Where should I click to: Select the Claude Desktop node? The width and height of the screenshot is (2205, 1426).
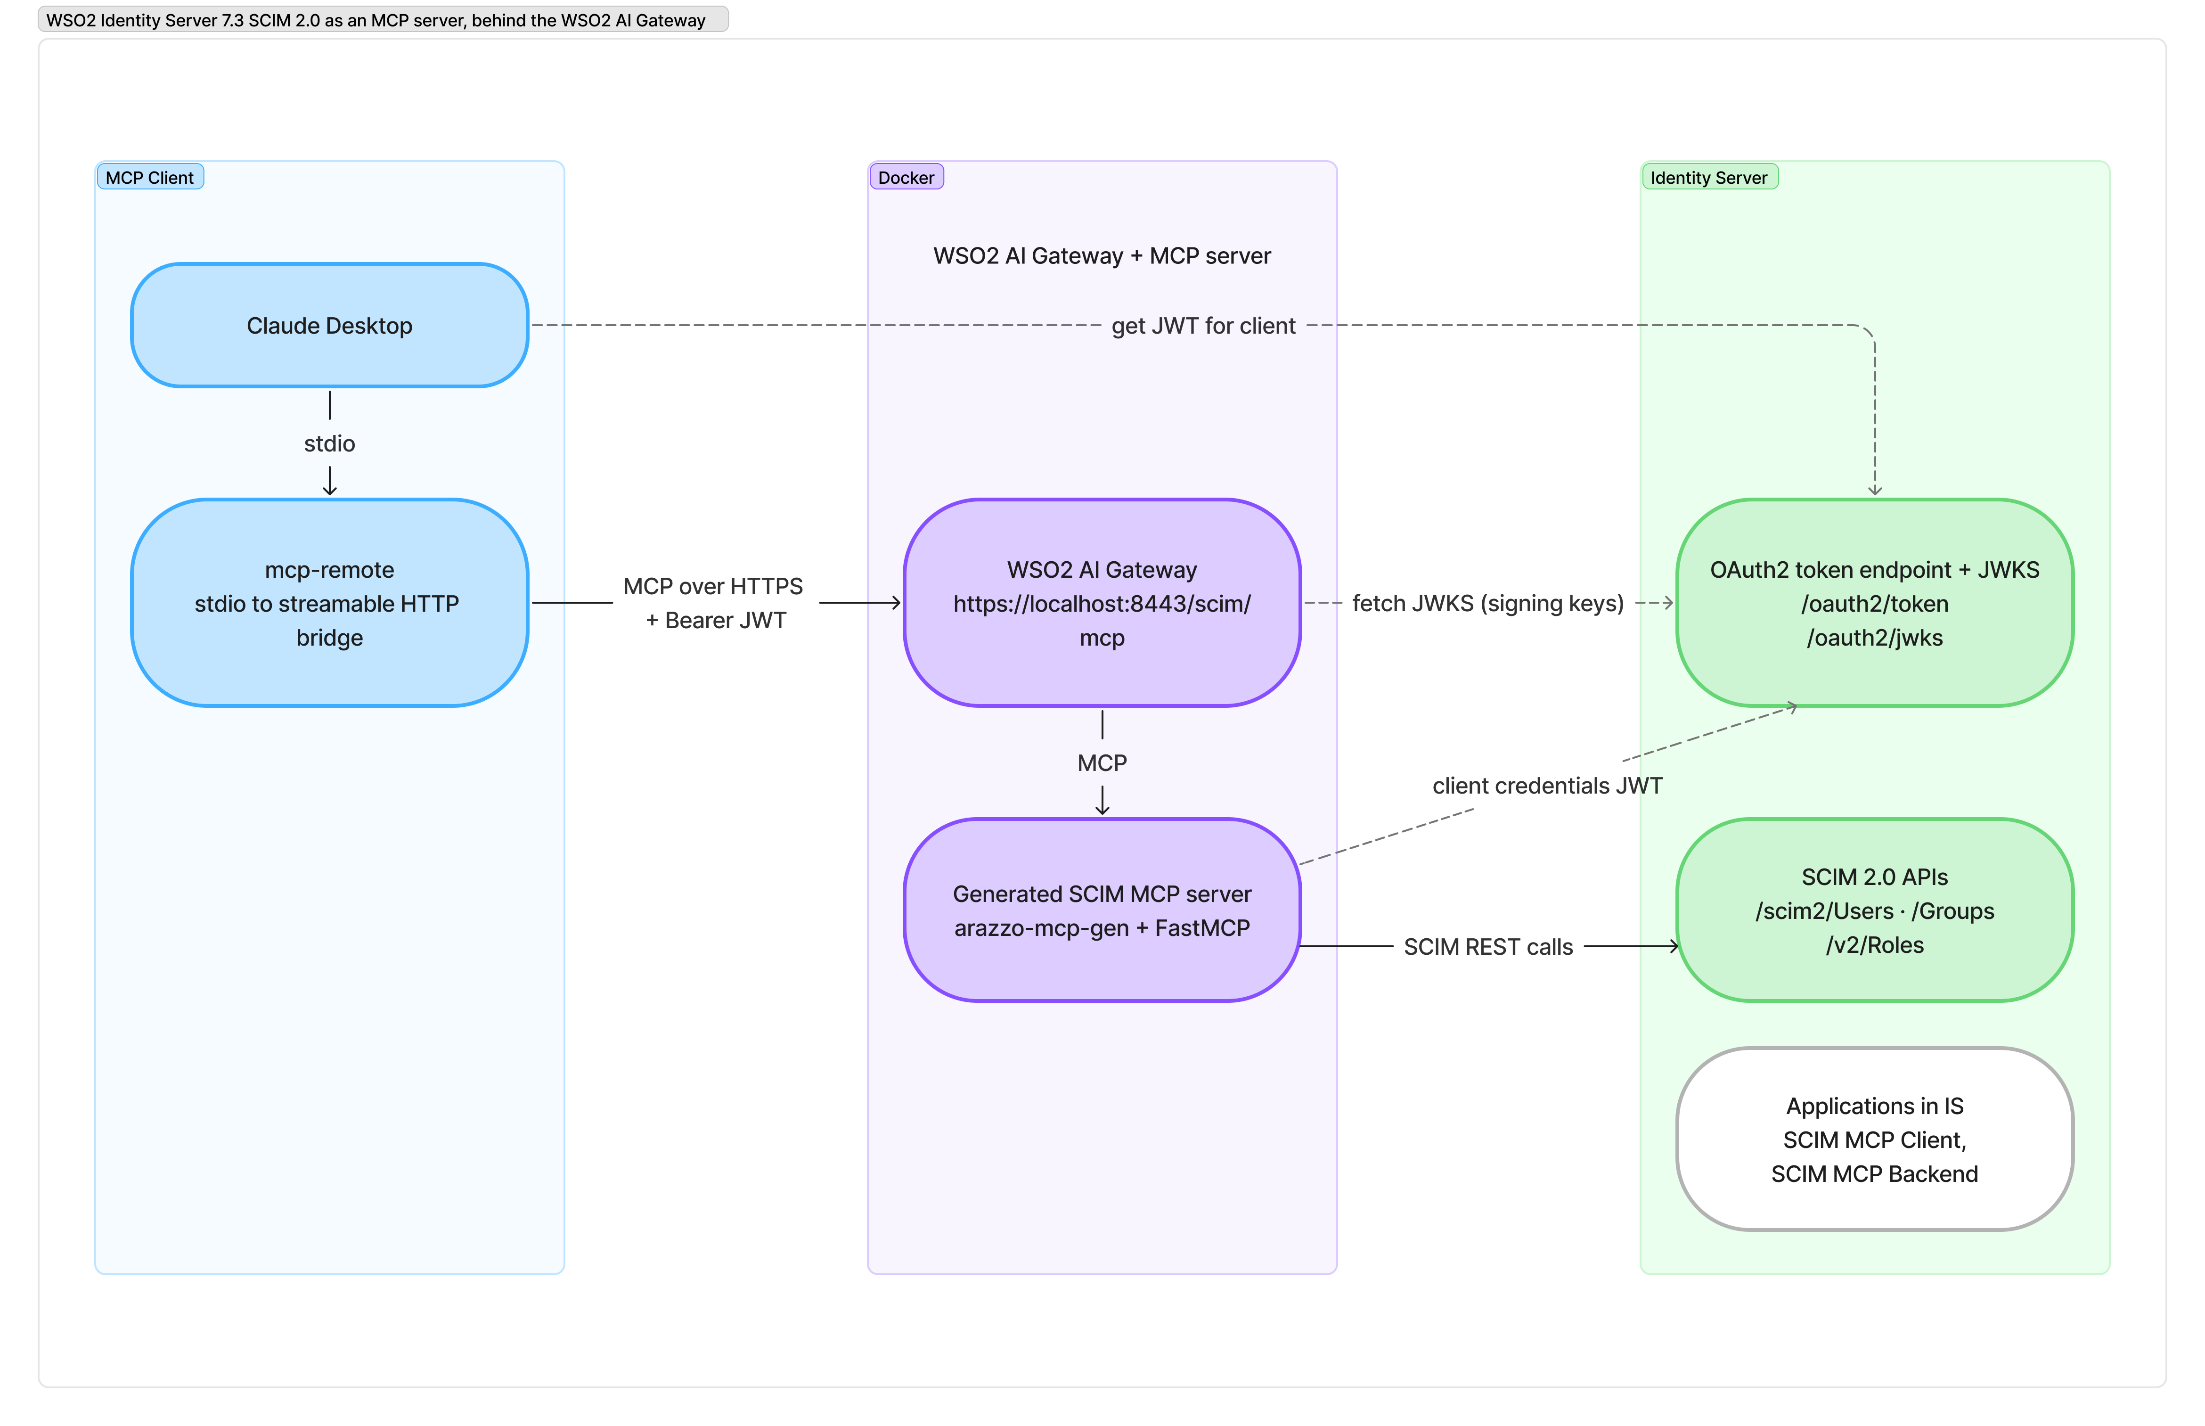tap(329, 325)
